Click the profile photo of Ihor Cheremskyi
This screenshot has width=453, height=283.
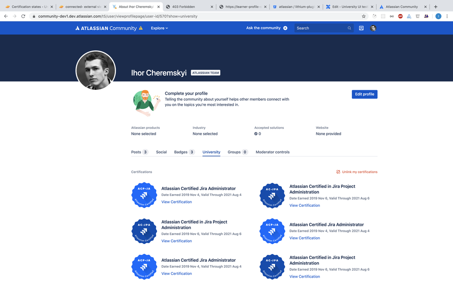96,70
